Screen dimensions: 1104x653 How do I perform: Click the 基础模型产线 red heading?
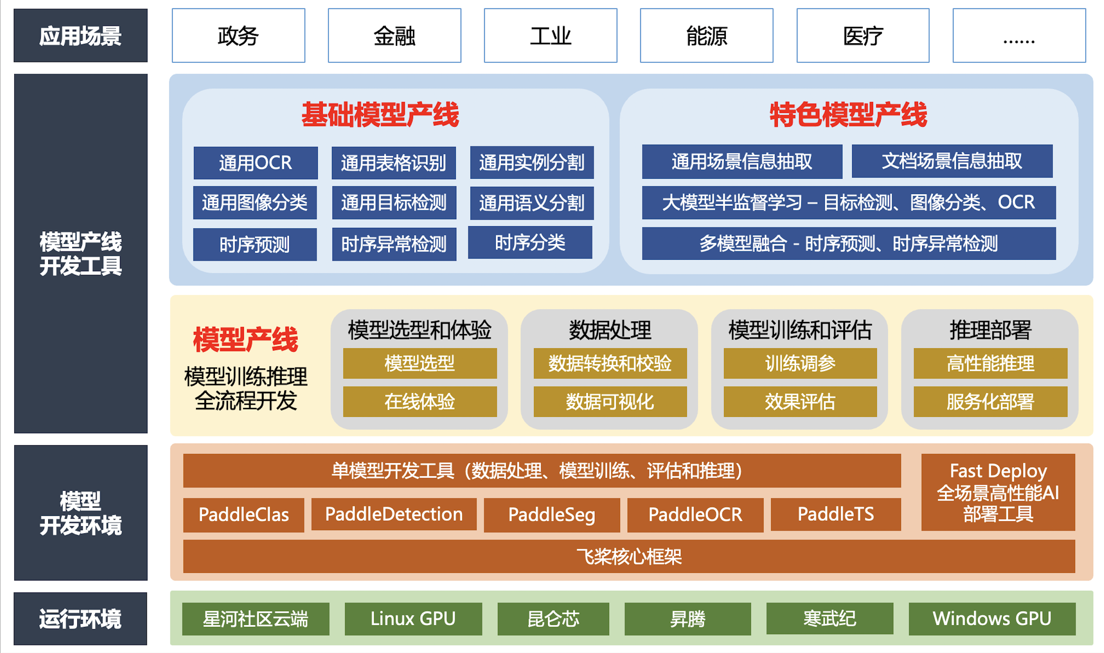(x=380, y=115)
